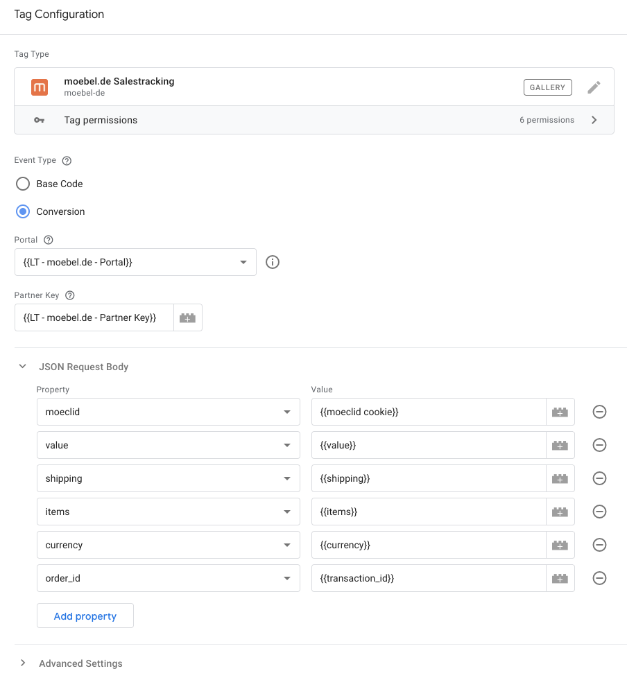Remove the order_id property row
The image size is (627, 680).
pyautogui.click(x=599, y=578)
